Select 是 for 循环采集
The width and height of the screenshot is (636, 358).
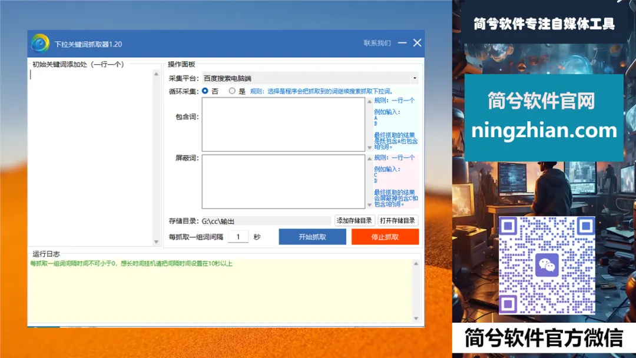(232, 91)
